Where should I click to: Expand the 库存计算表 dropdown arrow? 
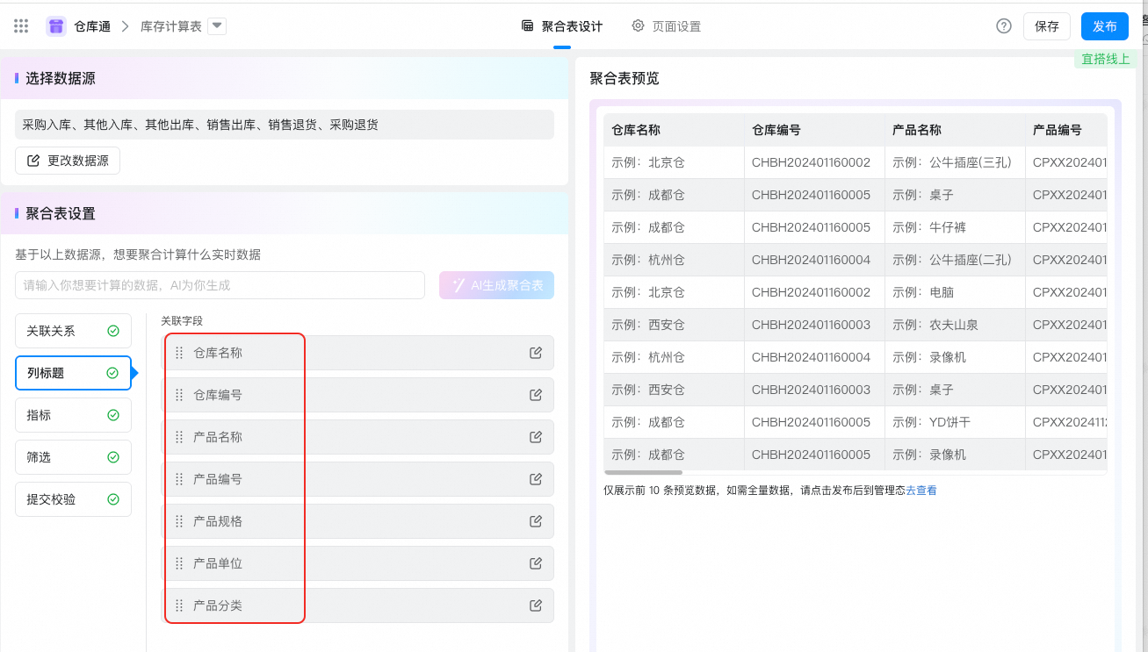tap(217, 26)
